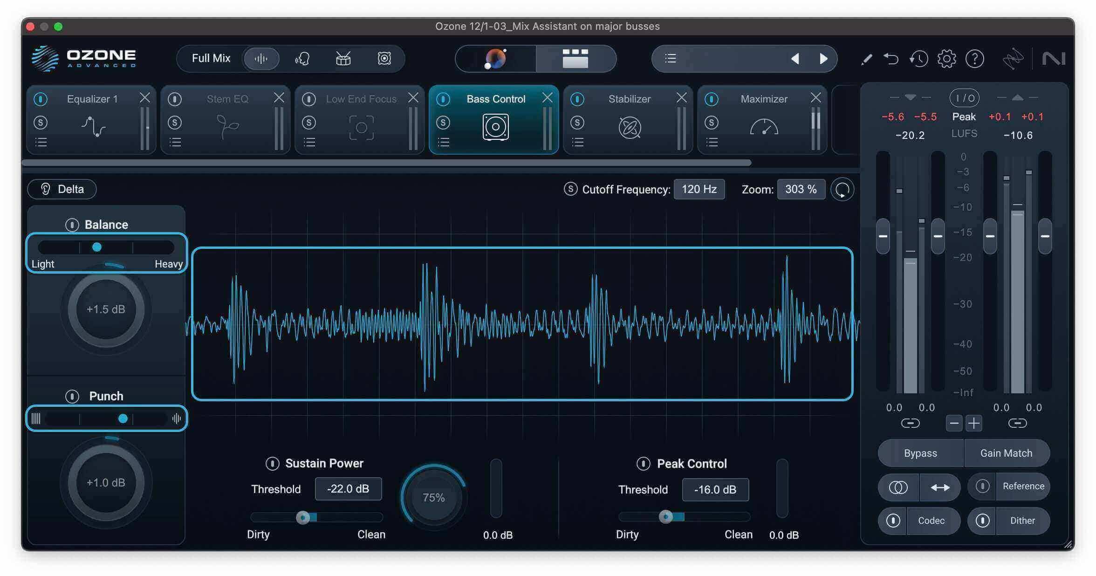Select the Stabilizer module tab

(x=628, y=120)
